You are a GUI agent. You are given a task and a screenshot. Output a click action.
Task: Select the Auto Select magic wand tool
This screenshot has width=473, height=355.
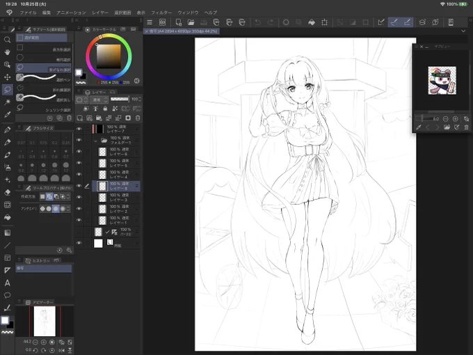coord(7,102)
